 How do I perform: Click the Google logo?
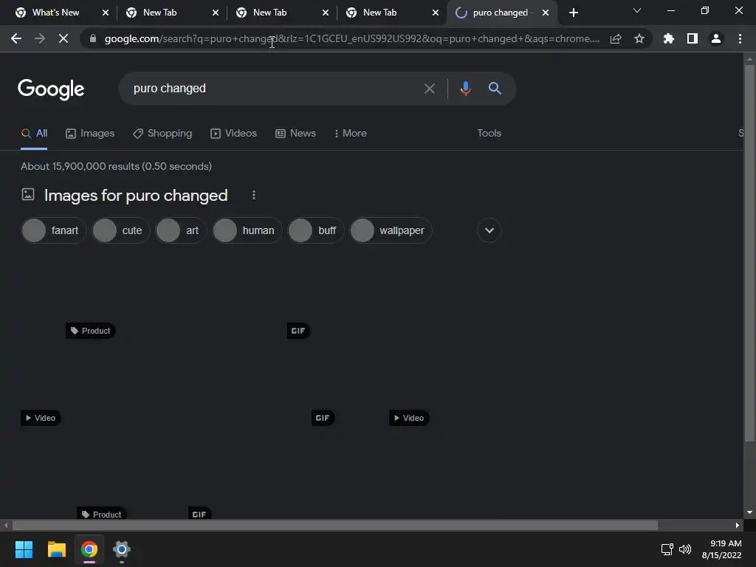coord(51,89)
